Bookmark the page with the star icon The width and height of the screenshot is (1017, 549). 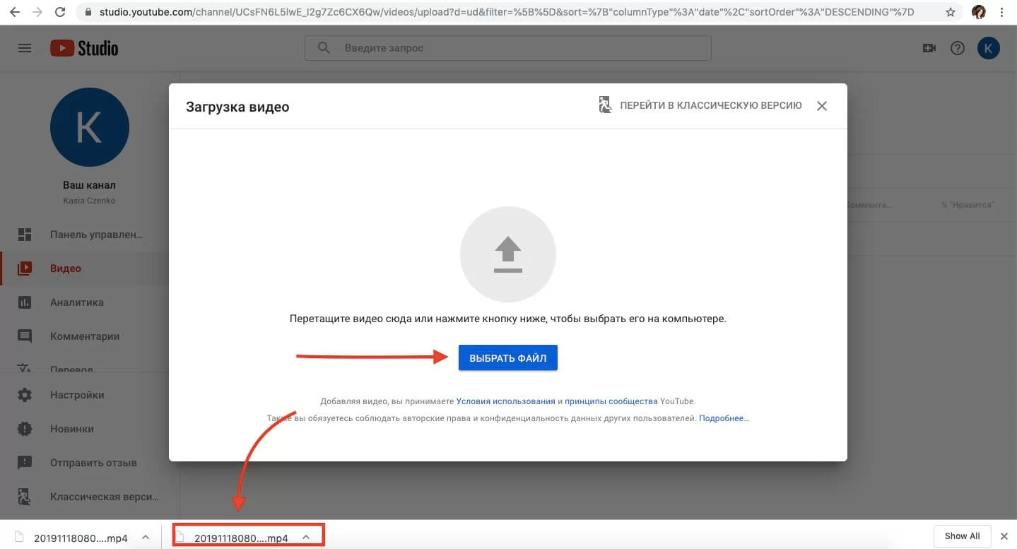[x=951, y=11]
